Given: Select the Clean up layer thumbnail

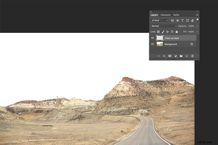Looking at the screenshot, I should [x=160, y=38].
